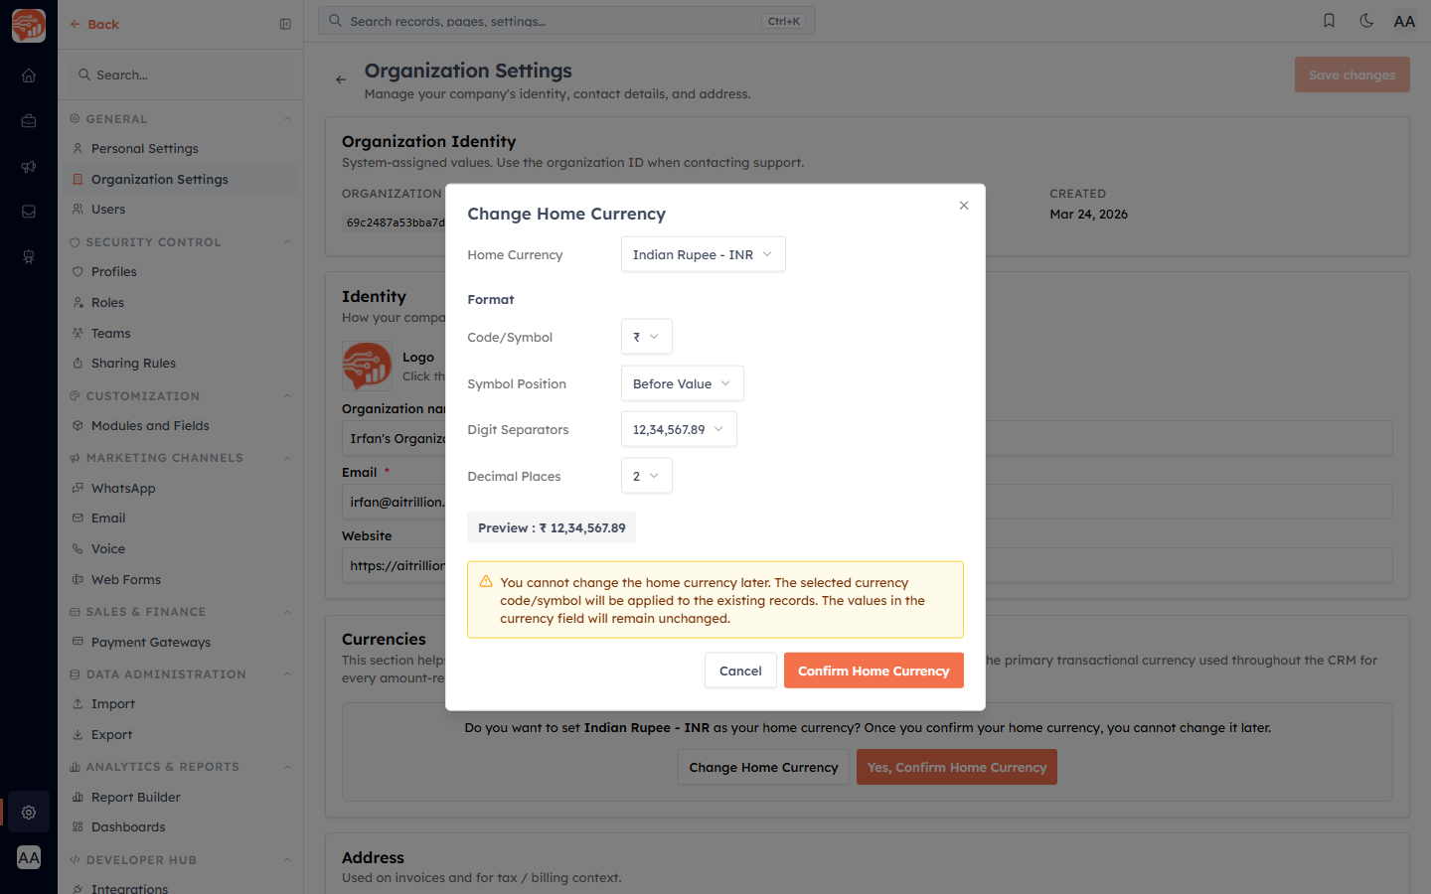The height and width of the screenshot is (894, 1431).
Task: Open the AA profile menu in the top bar
Action: pos(1404,21)
